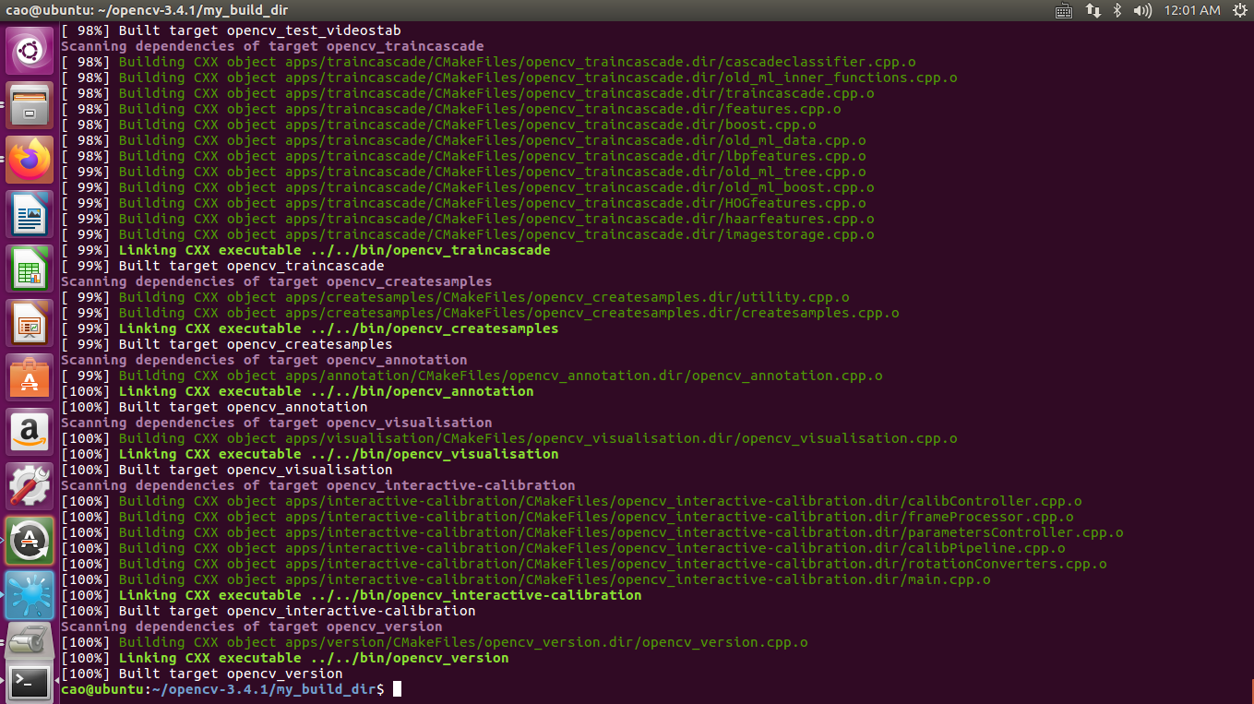
Task: Click the opencv_visualisation.cpp.o build line
Action: click(x=509, y=438)
